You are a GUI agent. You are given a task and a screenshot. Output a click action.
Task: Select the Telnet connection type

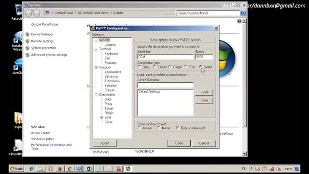[155, 67]
